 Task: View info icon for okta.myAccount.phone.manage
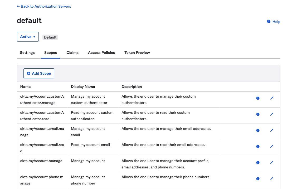[258, 179]
